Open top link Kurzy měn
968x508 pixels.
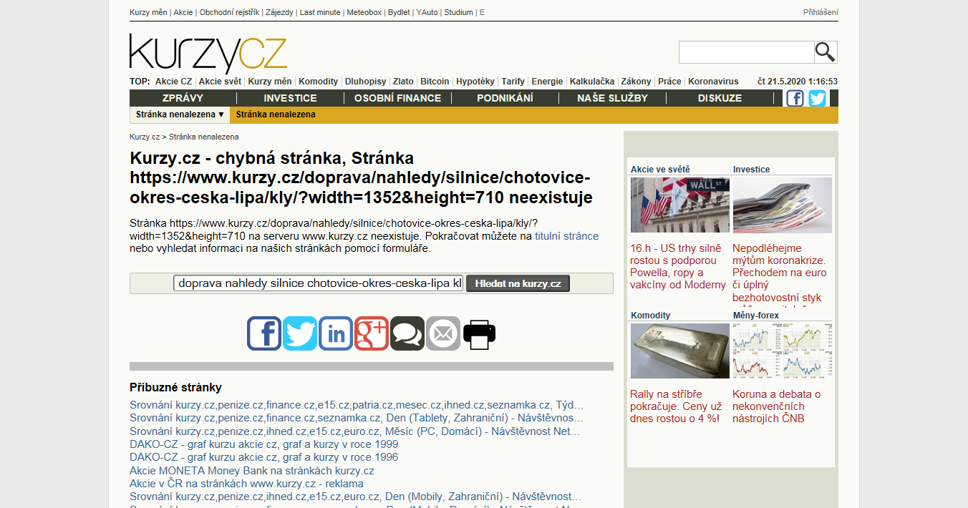[x=148, y=12]
